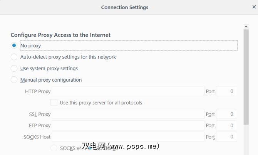The height and width of the screenshot is (155, 258).
Task: Click the HTTP Proxy address field
Action: coord(128,91)
